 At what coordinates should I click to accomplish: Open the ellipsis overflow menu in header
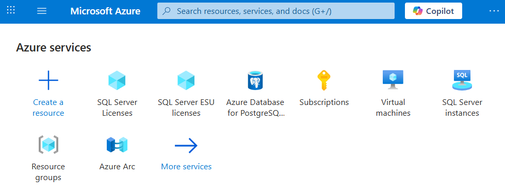494,11
